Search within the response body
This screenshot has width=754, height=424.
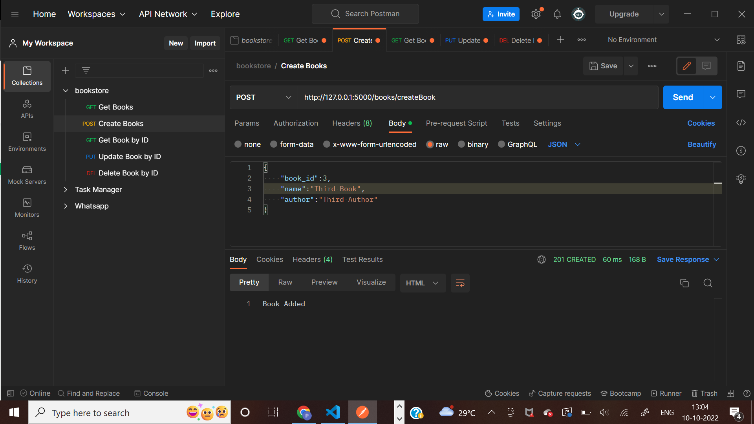pyautogui.click(x=708, y=283)
